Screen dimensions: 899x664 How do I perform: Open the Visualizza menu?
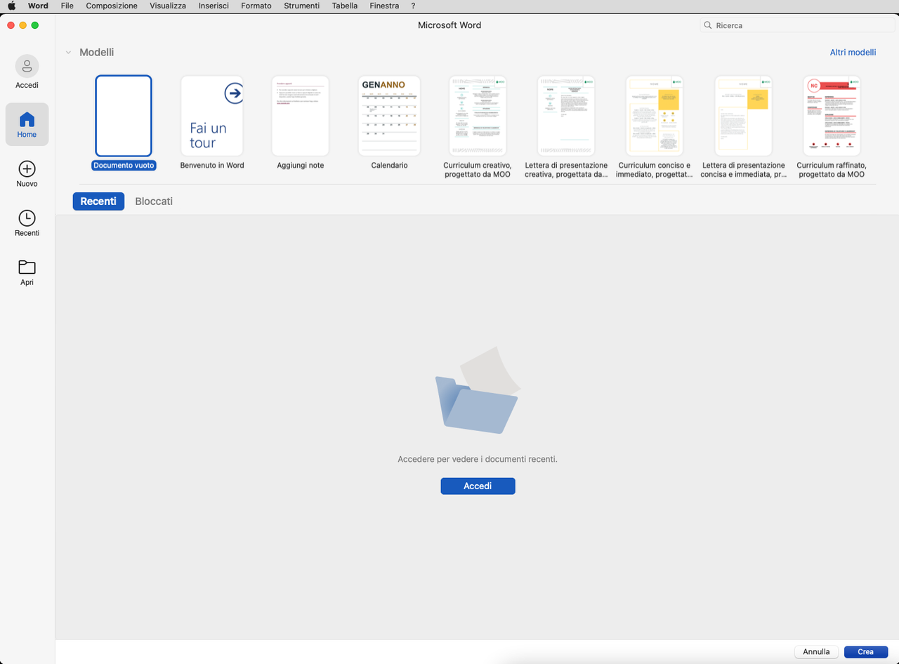tap(168, 6)
